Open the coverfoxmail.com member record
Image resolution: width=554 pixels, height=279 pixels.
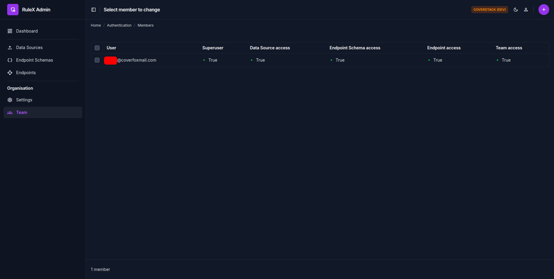[130, 60]
